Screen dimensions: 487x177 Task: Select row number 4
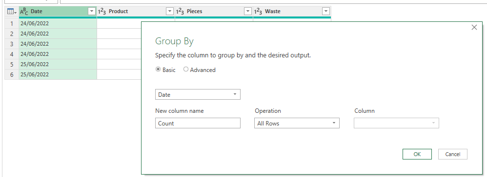pos(12,54)
